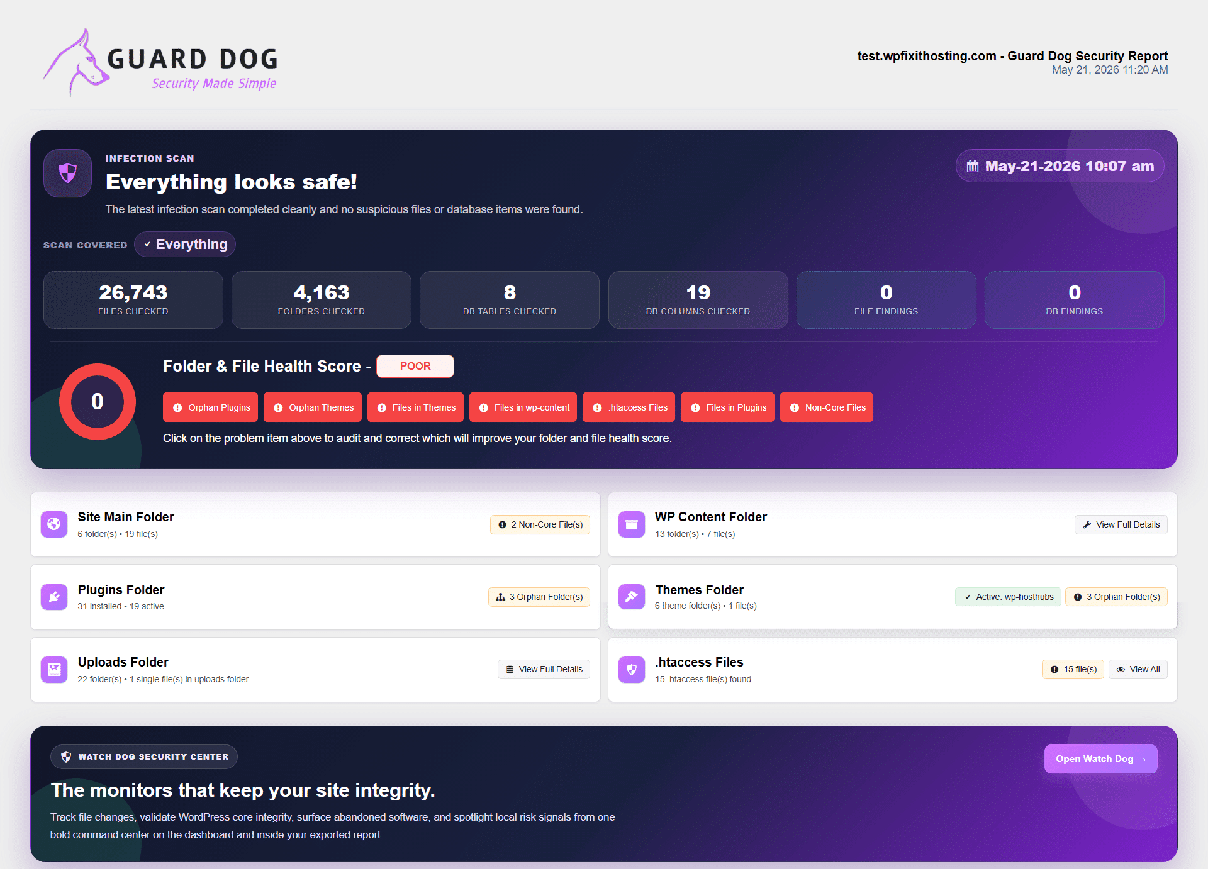This screenshot has width=1208, height=869.
Task: Open the Themes Folder brush icon
Action: coord(632,597)
